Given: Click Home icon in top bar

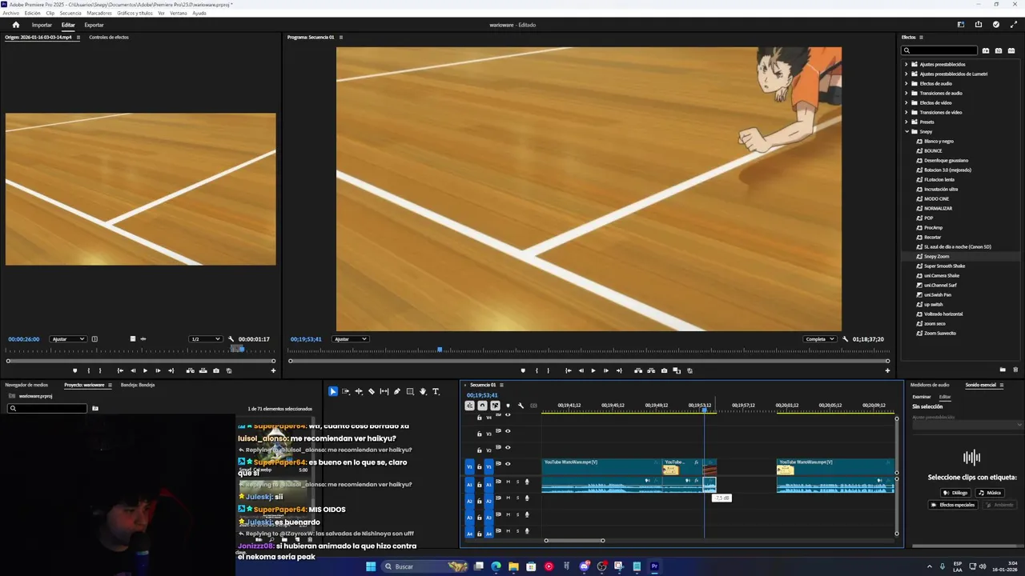Looking at the screenshot, I should (15, 25).
